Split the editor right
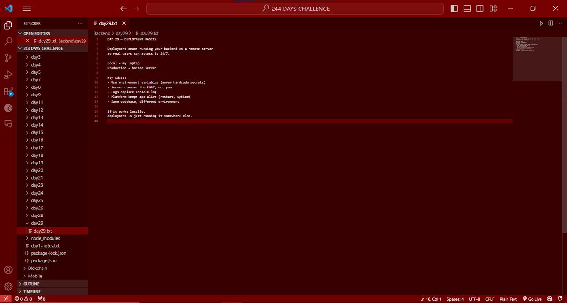Image resolution: width=567 pixels, height=303 pixels. [550, 23]
